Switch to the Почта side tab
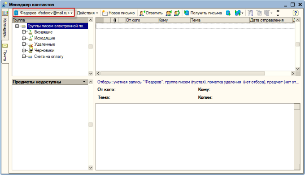The width and height of the screenshot is (305, 175). (5, 52)
